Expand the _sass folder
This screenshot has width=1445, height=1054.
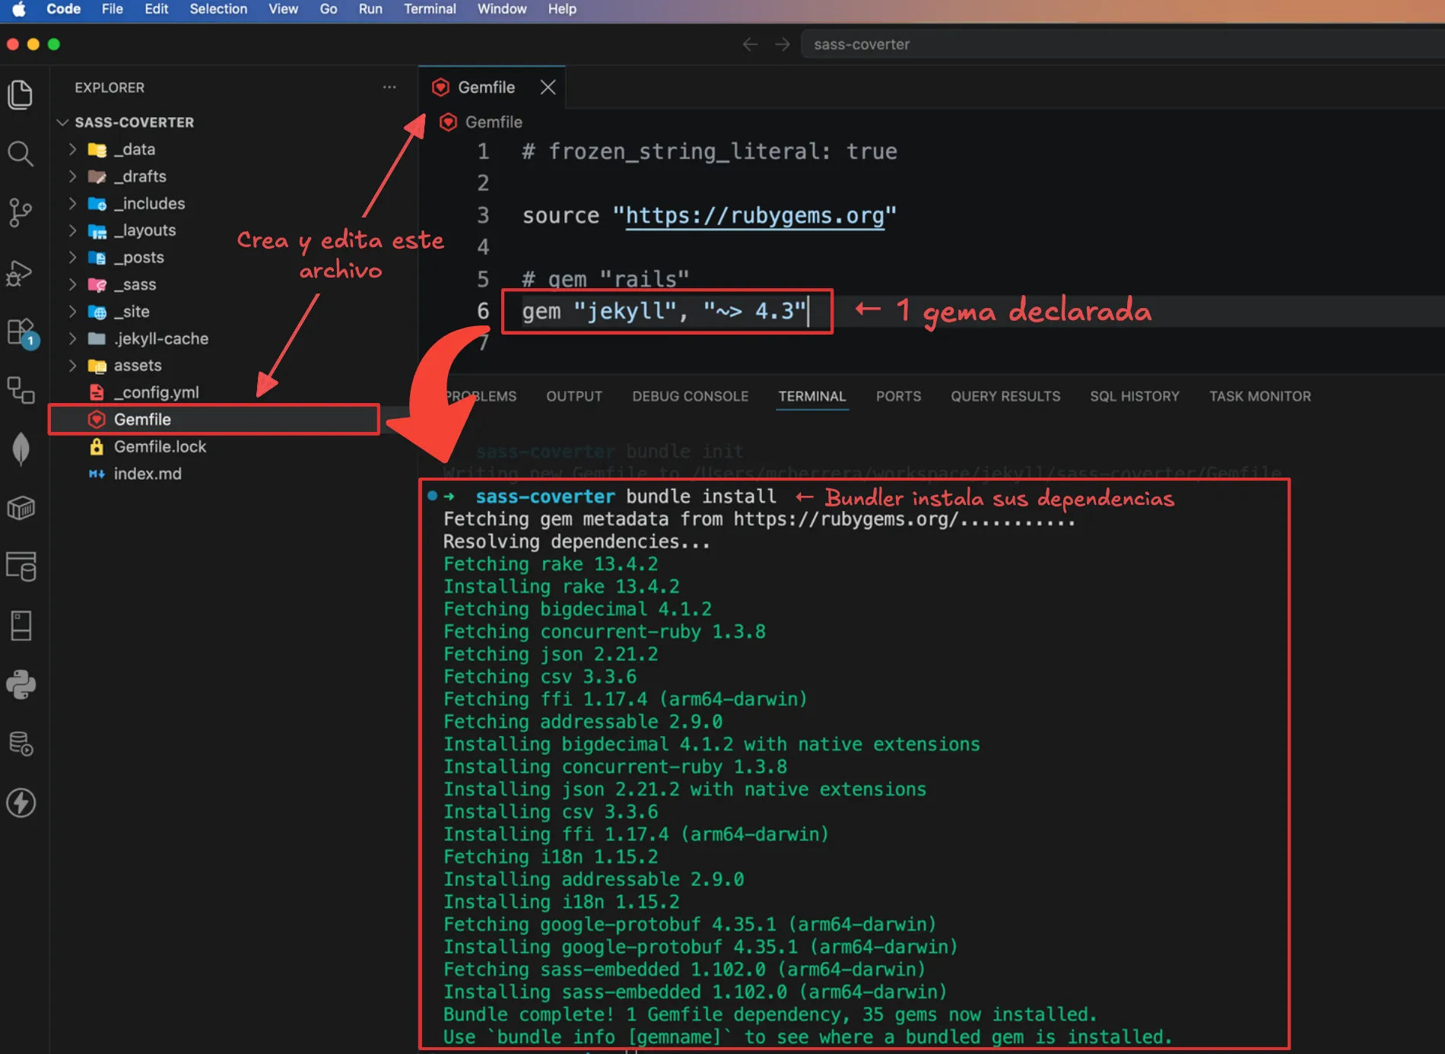[72, 284]
